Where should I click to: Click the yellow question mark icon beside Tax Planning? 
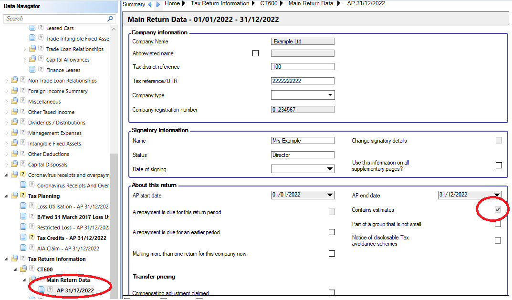(22, 195)
